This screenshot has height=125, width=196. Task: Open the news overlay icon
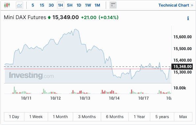tap(113, 5)
